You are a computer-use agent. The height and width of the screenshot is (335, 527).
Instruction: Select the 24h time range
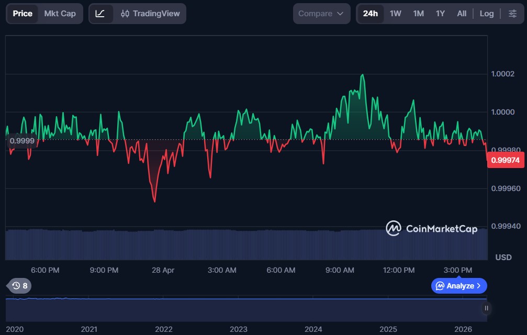pos(371,14)
